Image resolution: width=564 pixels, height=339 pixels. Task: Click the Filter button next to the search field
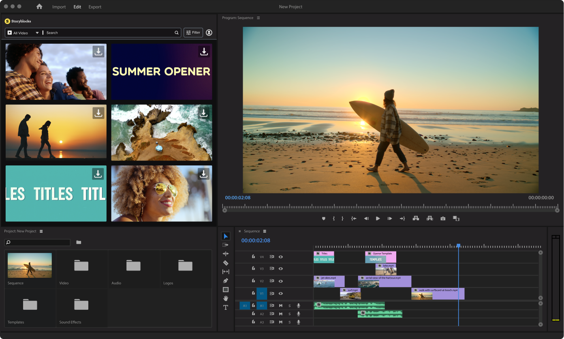click(x=193, y=32)
